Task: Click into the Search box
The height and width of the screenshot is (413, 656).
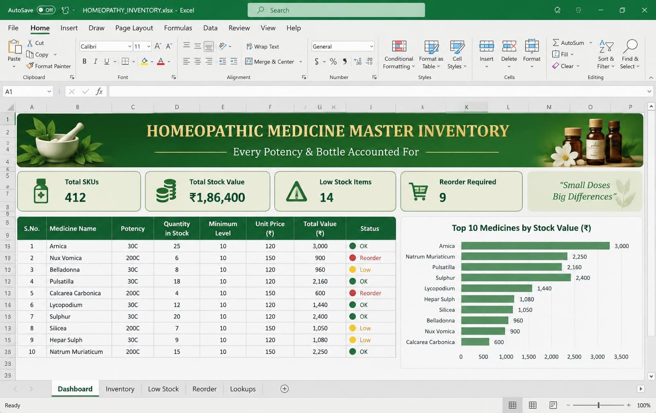Action: pyautogui.click(x=336, y=10)
